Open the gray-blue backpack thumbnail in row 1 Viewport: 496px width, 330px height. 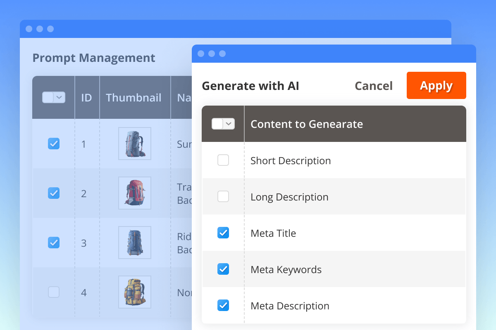click(x=135, y=144)
